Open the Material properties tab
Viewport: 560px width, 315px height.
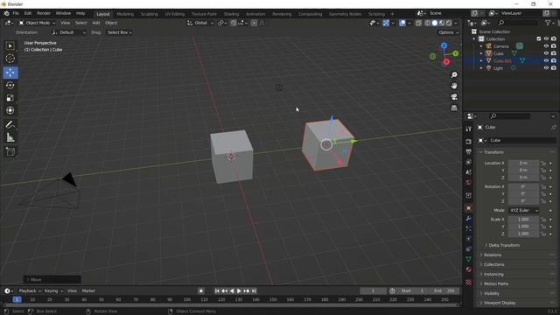click(x=469, y=269)
